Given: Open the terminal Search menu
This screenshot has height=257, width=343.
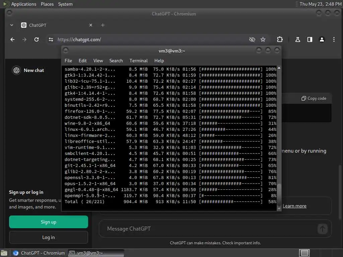Looking at the screenshot, I should point(116,61).
